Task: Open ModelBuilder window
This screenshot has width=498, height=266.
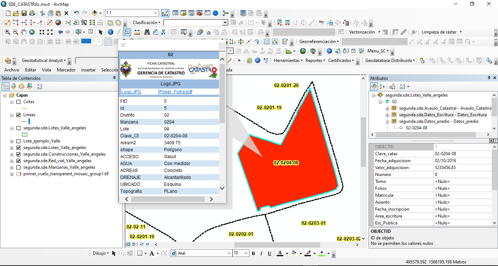Action: point(226,13)
